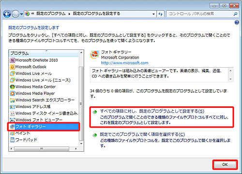
Task: Click the Microsoft OneNote 2010 icon
Action: pos(12,60)
